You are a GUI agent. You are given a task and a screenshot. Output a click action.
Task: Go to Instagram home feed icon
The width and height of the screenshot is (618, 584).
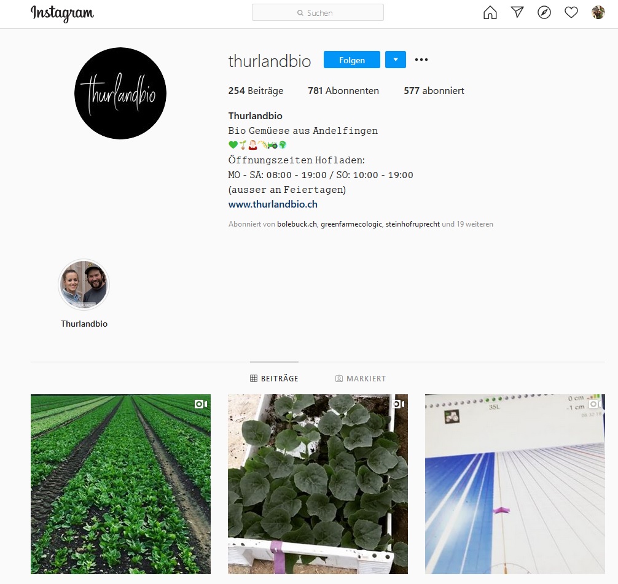(x=490, y=13)
